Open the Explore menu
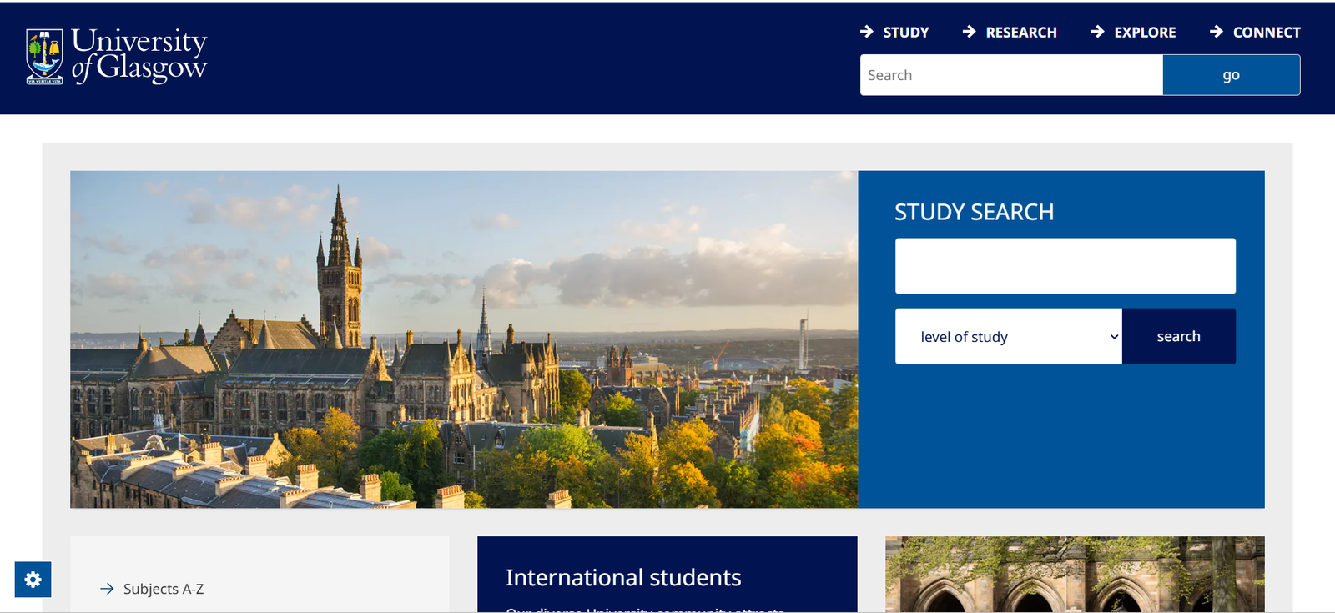The width and height of the screenshot is (1335, 613). 1133,32
